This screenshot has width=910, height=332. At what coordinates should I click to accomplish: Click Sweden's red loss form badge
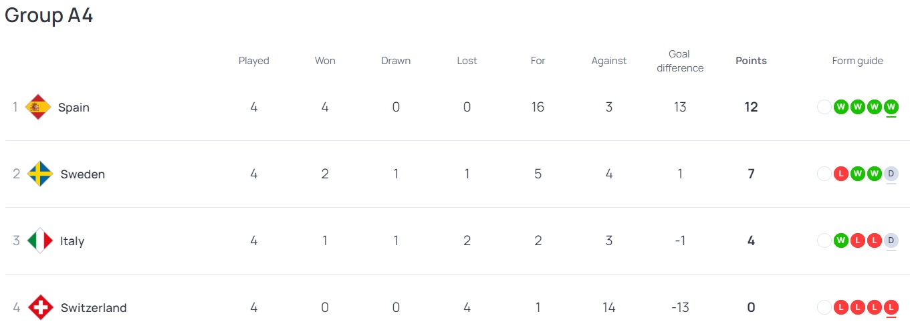(x=841, y=174)
